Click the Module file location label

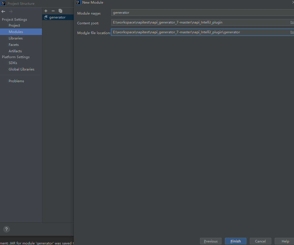click(94, 33)
